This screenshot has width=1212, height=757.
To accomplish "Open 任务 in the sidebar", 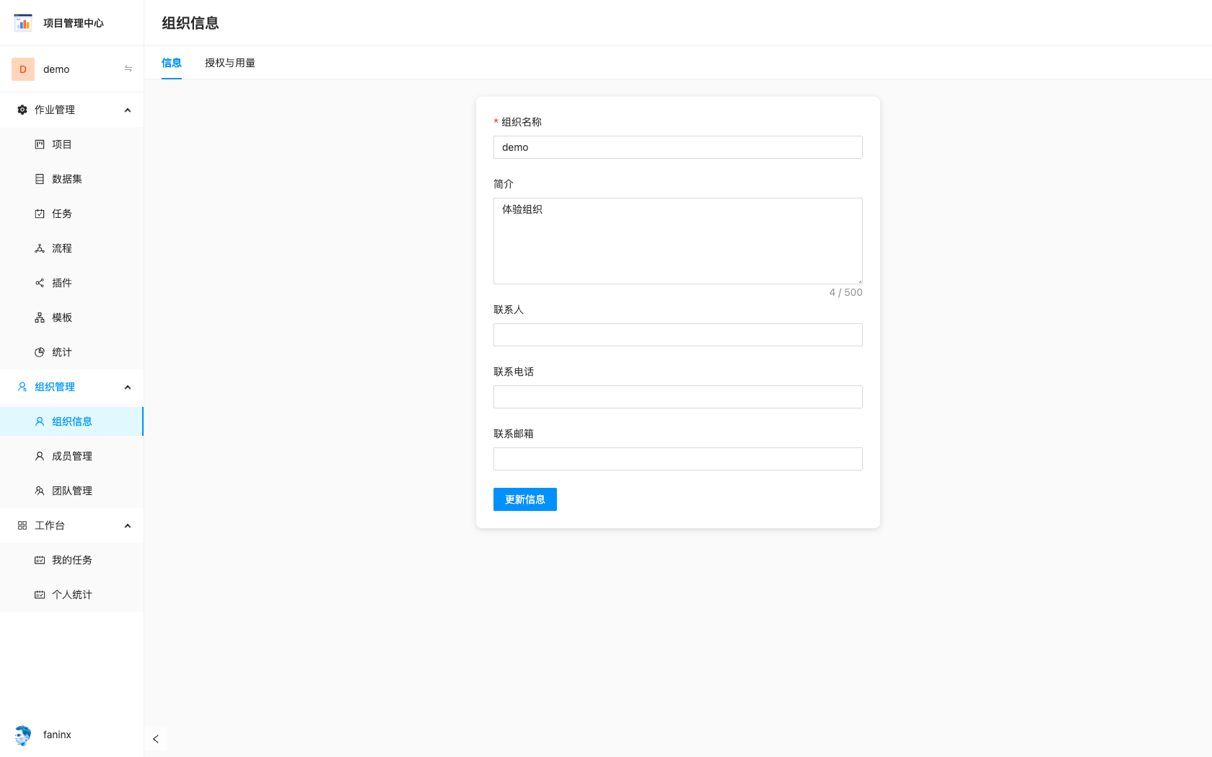I will (x=72, y=214).
